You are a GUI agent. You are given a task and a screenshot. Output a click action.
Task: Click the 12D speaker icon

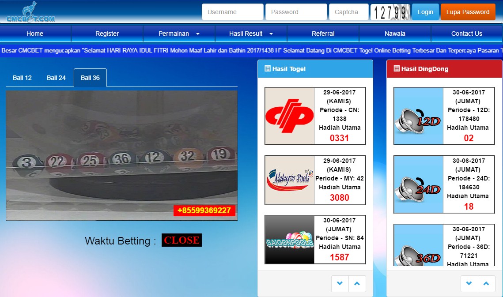pyautogui.click(x=418, y=116)
